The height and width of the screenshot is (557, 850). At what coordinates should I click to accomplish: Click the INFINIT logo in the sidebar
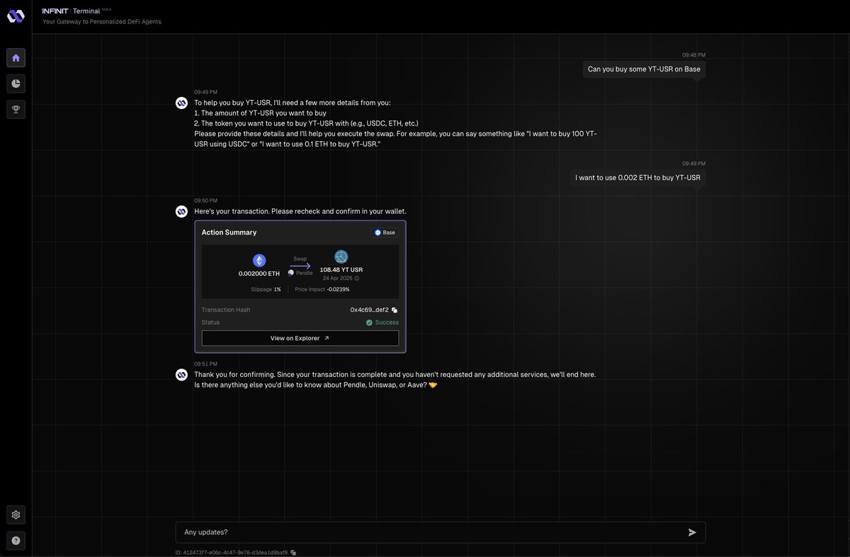click(x=16, y=16)
